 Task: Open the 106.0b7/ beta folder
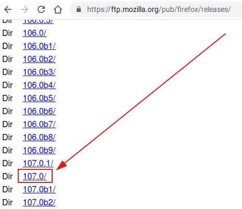click(x=39, y=124)
